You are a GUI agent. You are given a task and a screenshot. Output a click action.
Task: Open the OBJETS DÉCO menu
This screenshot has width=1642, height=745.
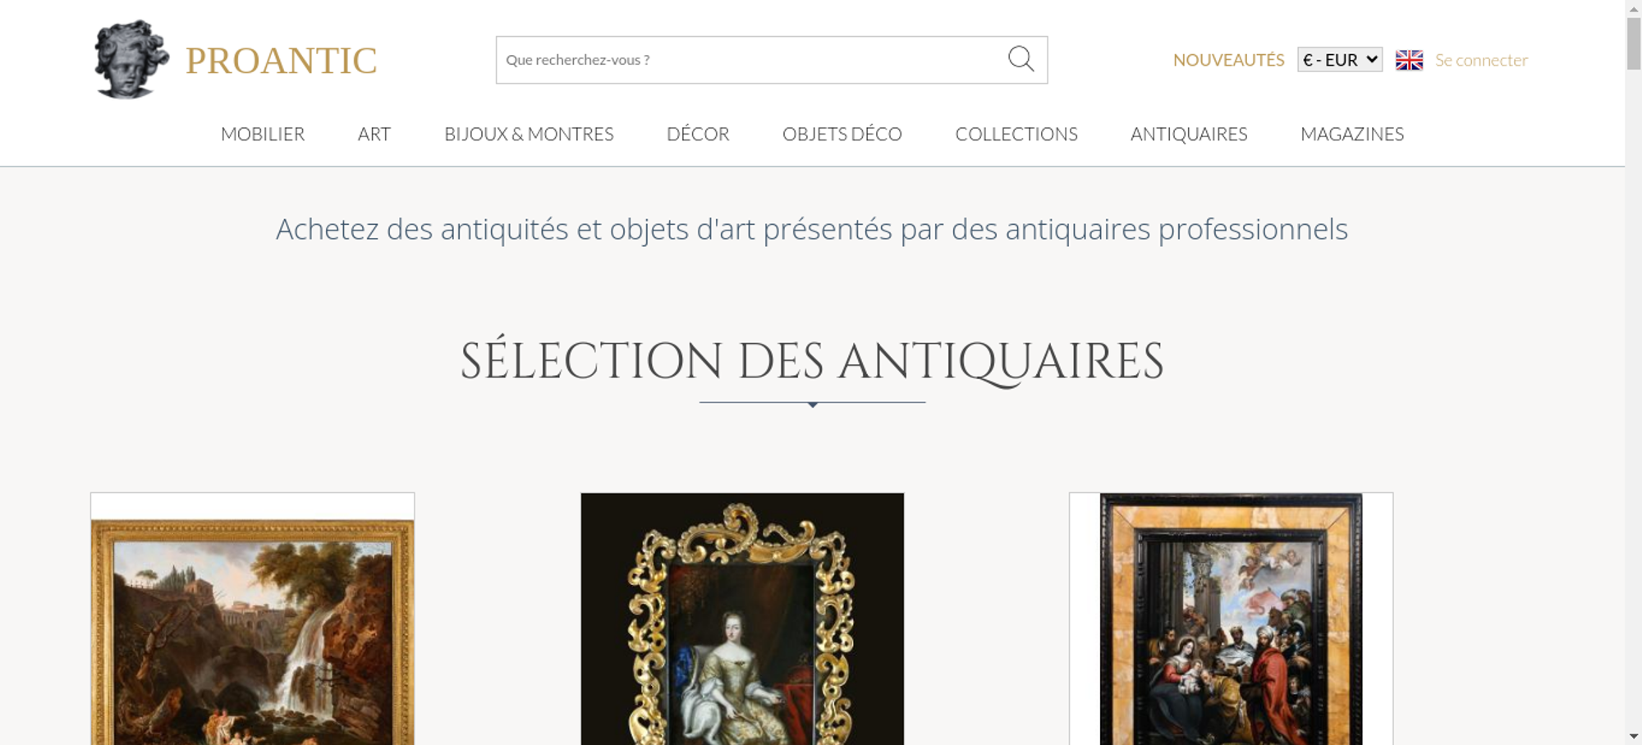coord(842,134)
